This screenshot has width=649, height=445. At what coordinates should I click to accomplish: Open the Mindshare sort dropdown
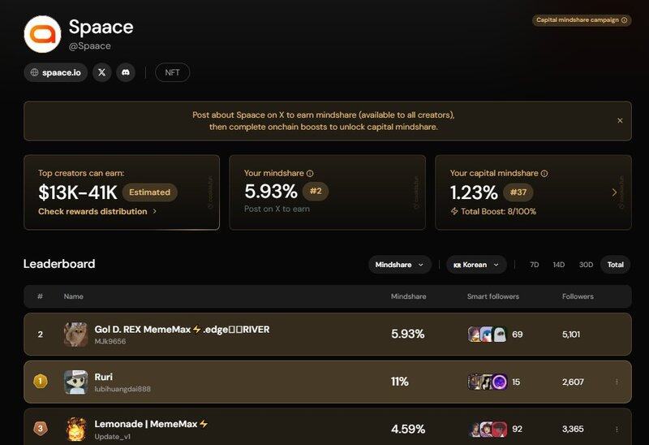click(400, 265)
